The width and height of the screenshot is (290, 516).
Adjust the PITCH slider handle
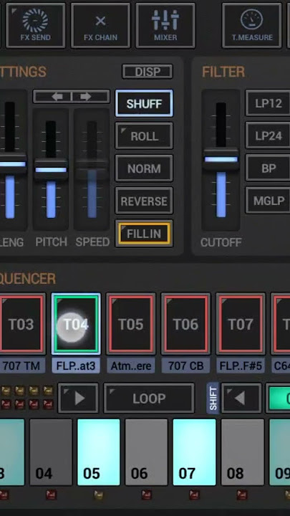click(x=51, y=170)
